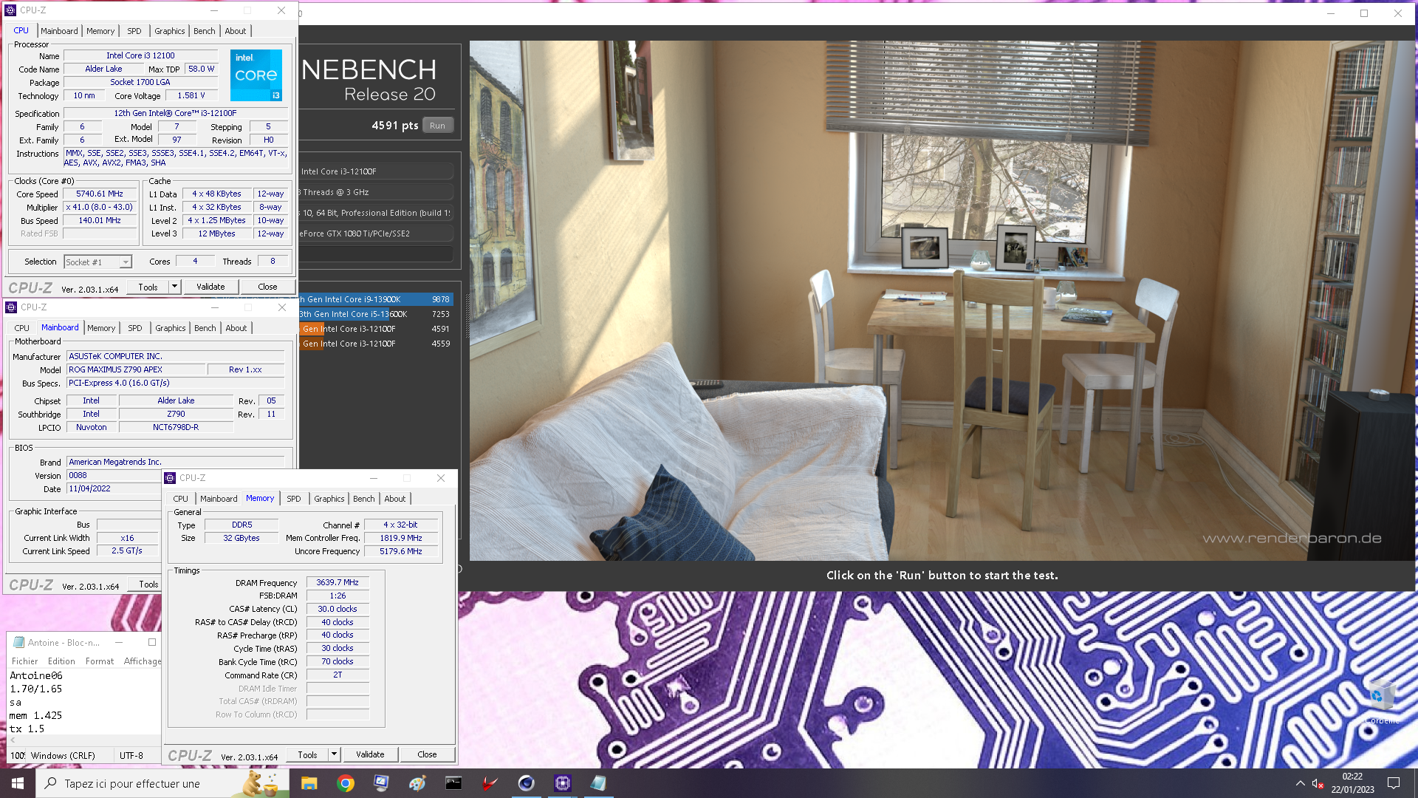Click Validate in the Memory CPU-Z window
Image resolution: width=1418 pixels, height=798 pixels.
[x=370, y=754]
